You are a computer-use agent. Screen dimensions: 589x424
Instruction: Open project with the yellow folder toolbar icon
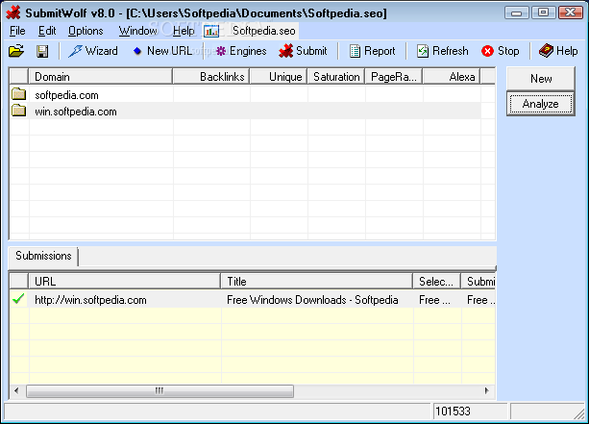tap(16, 51)
